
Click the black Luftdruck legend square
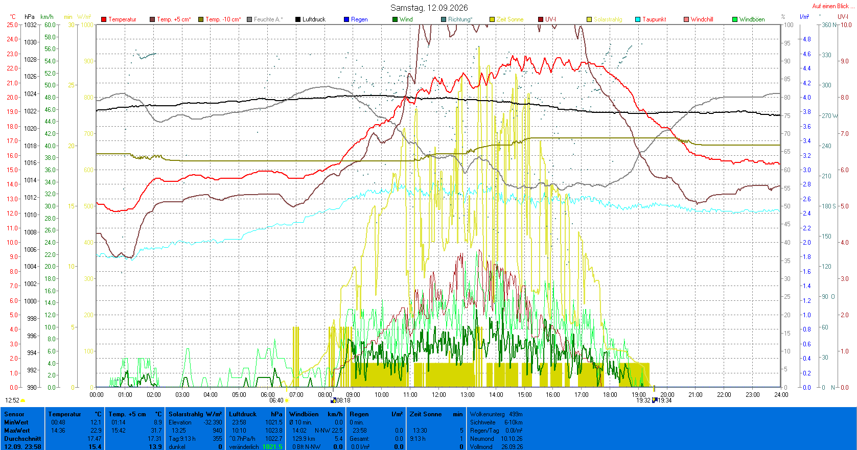[x=298, y=19]
